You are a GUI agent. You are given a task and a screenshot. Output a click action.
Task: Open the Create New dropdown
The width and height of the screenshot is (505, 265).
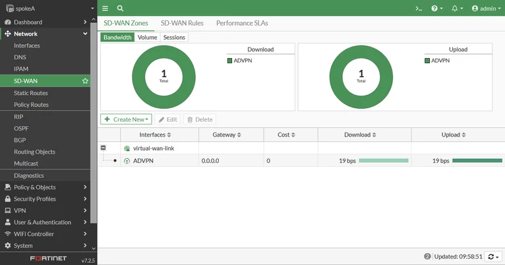[126, 119]
